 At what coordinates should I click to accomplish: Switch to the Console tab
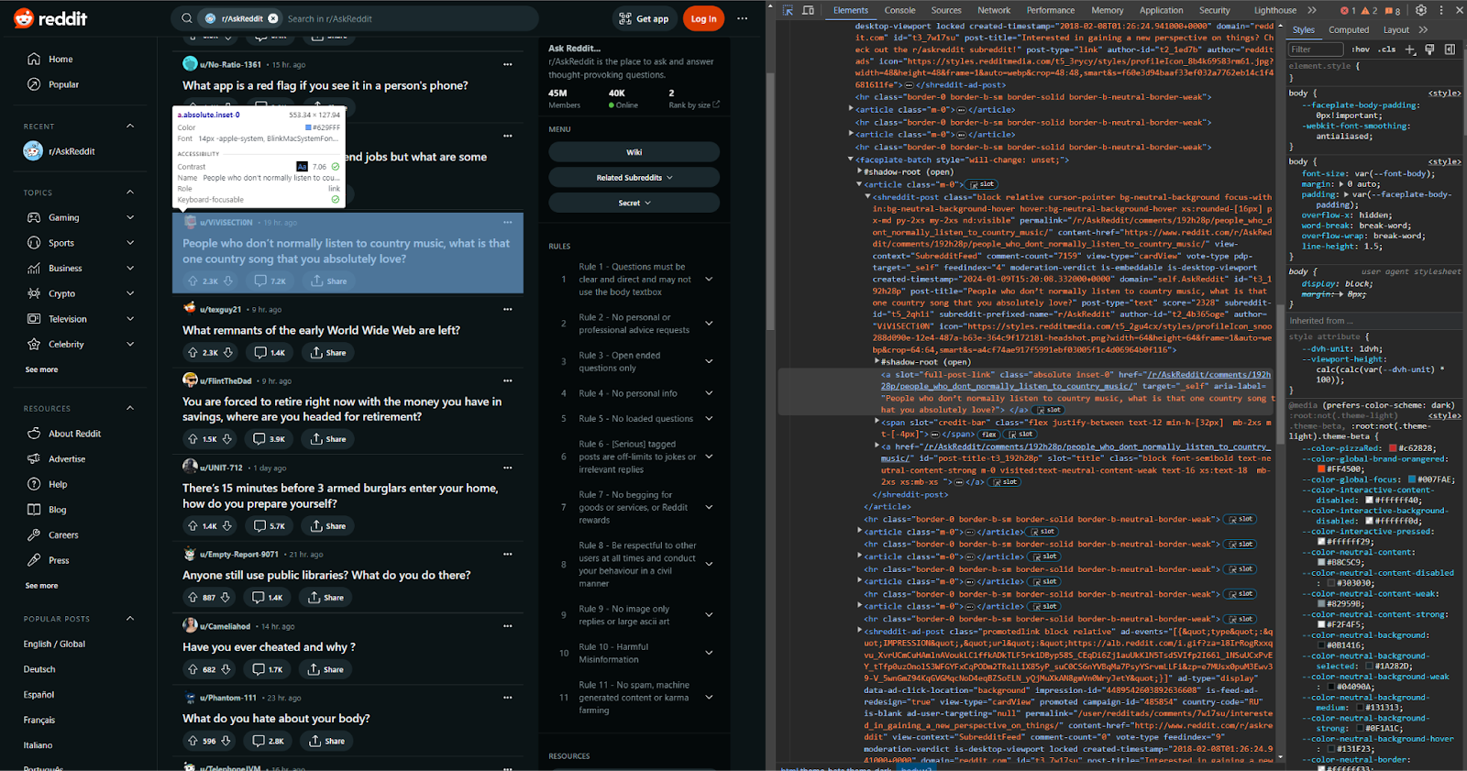899,10
